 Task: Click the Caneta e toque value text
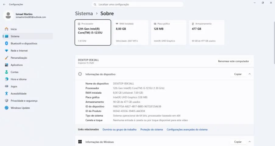pyautogui.click(x=150, y=120)
